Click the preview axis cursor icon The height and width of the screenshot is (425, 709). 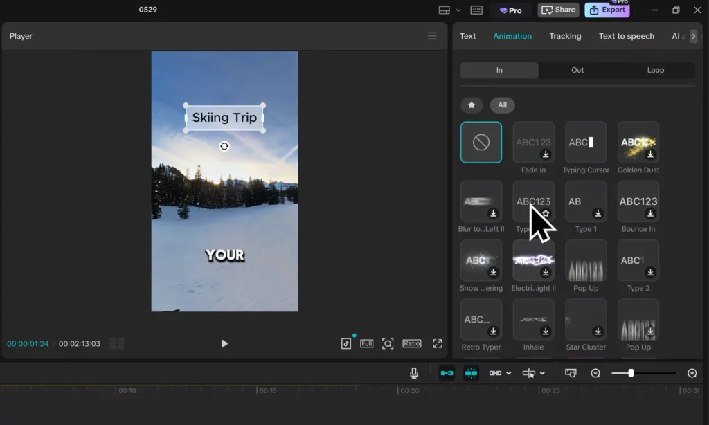[x=528, y=373]
